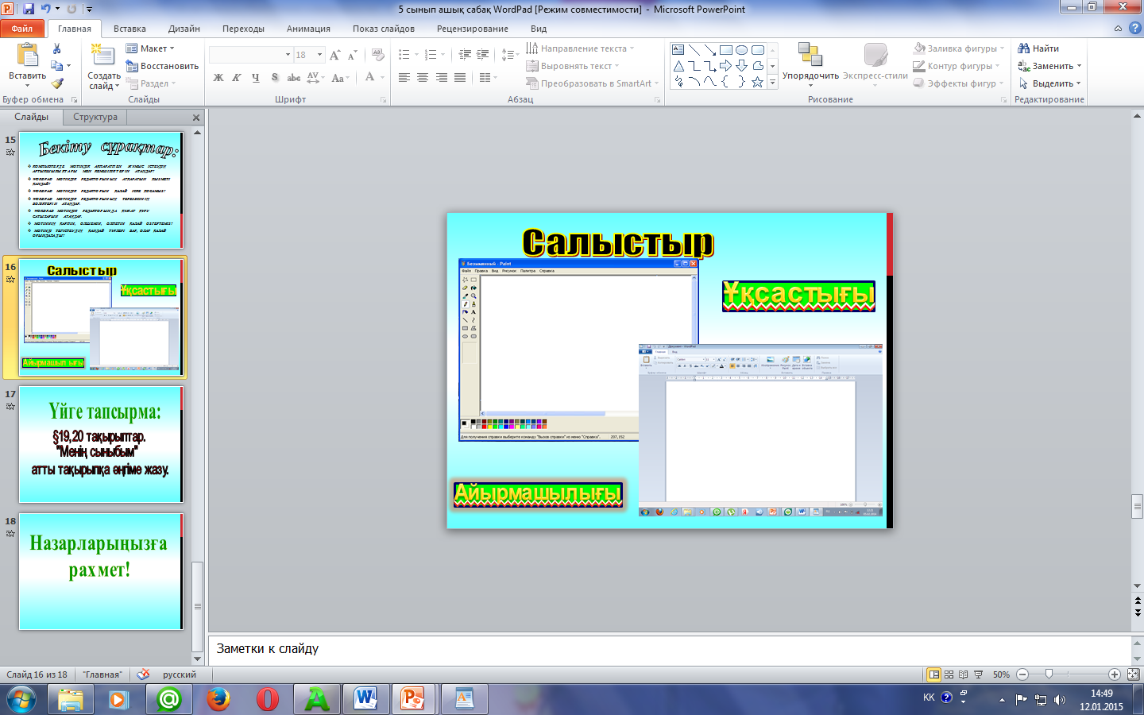1144x715 pixels.
Task: Expand the shapes gallery more arrow
Action: 772,82
